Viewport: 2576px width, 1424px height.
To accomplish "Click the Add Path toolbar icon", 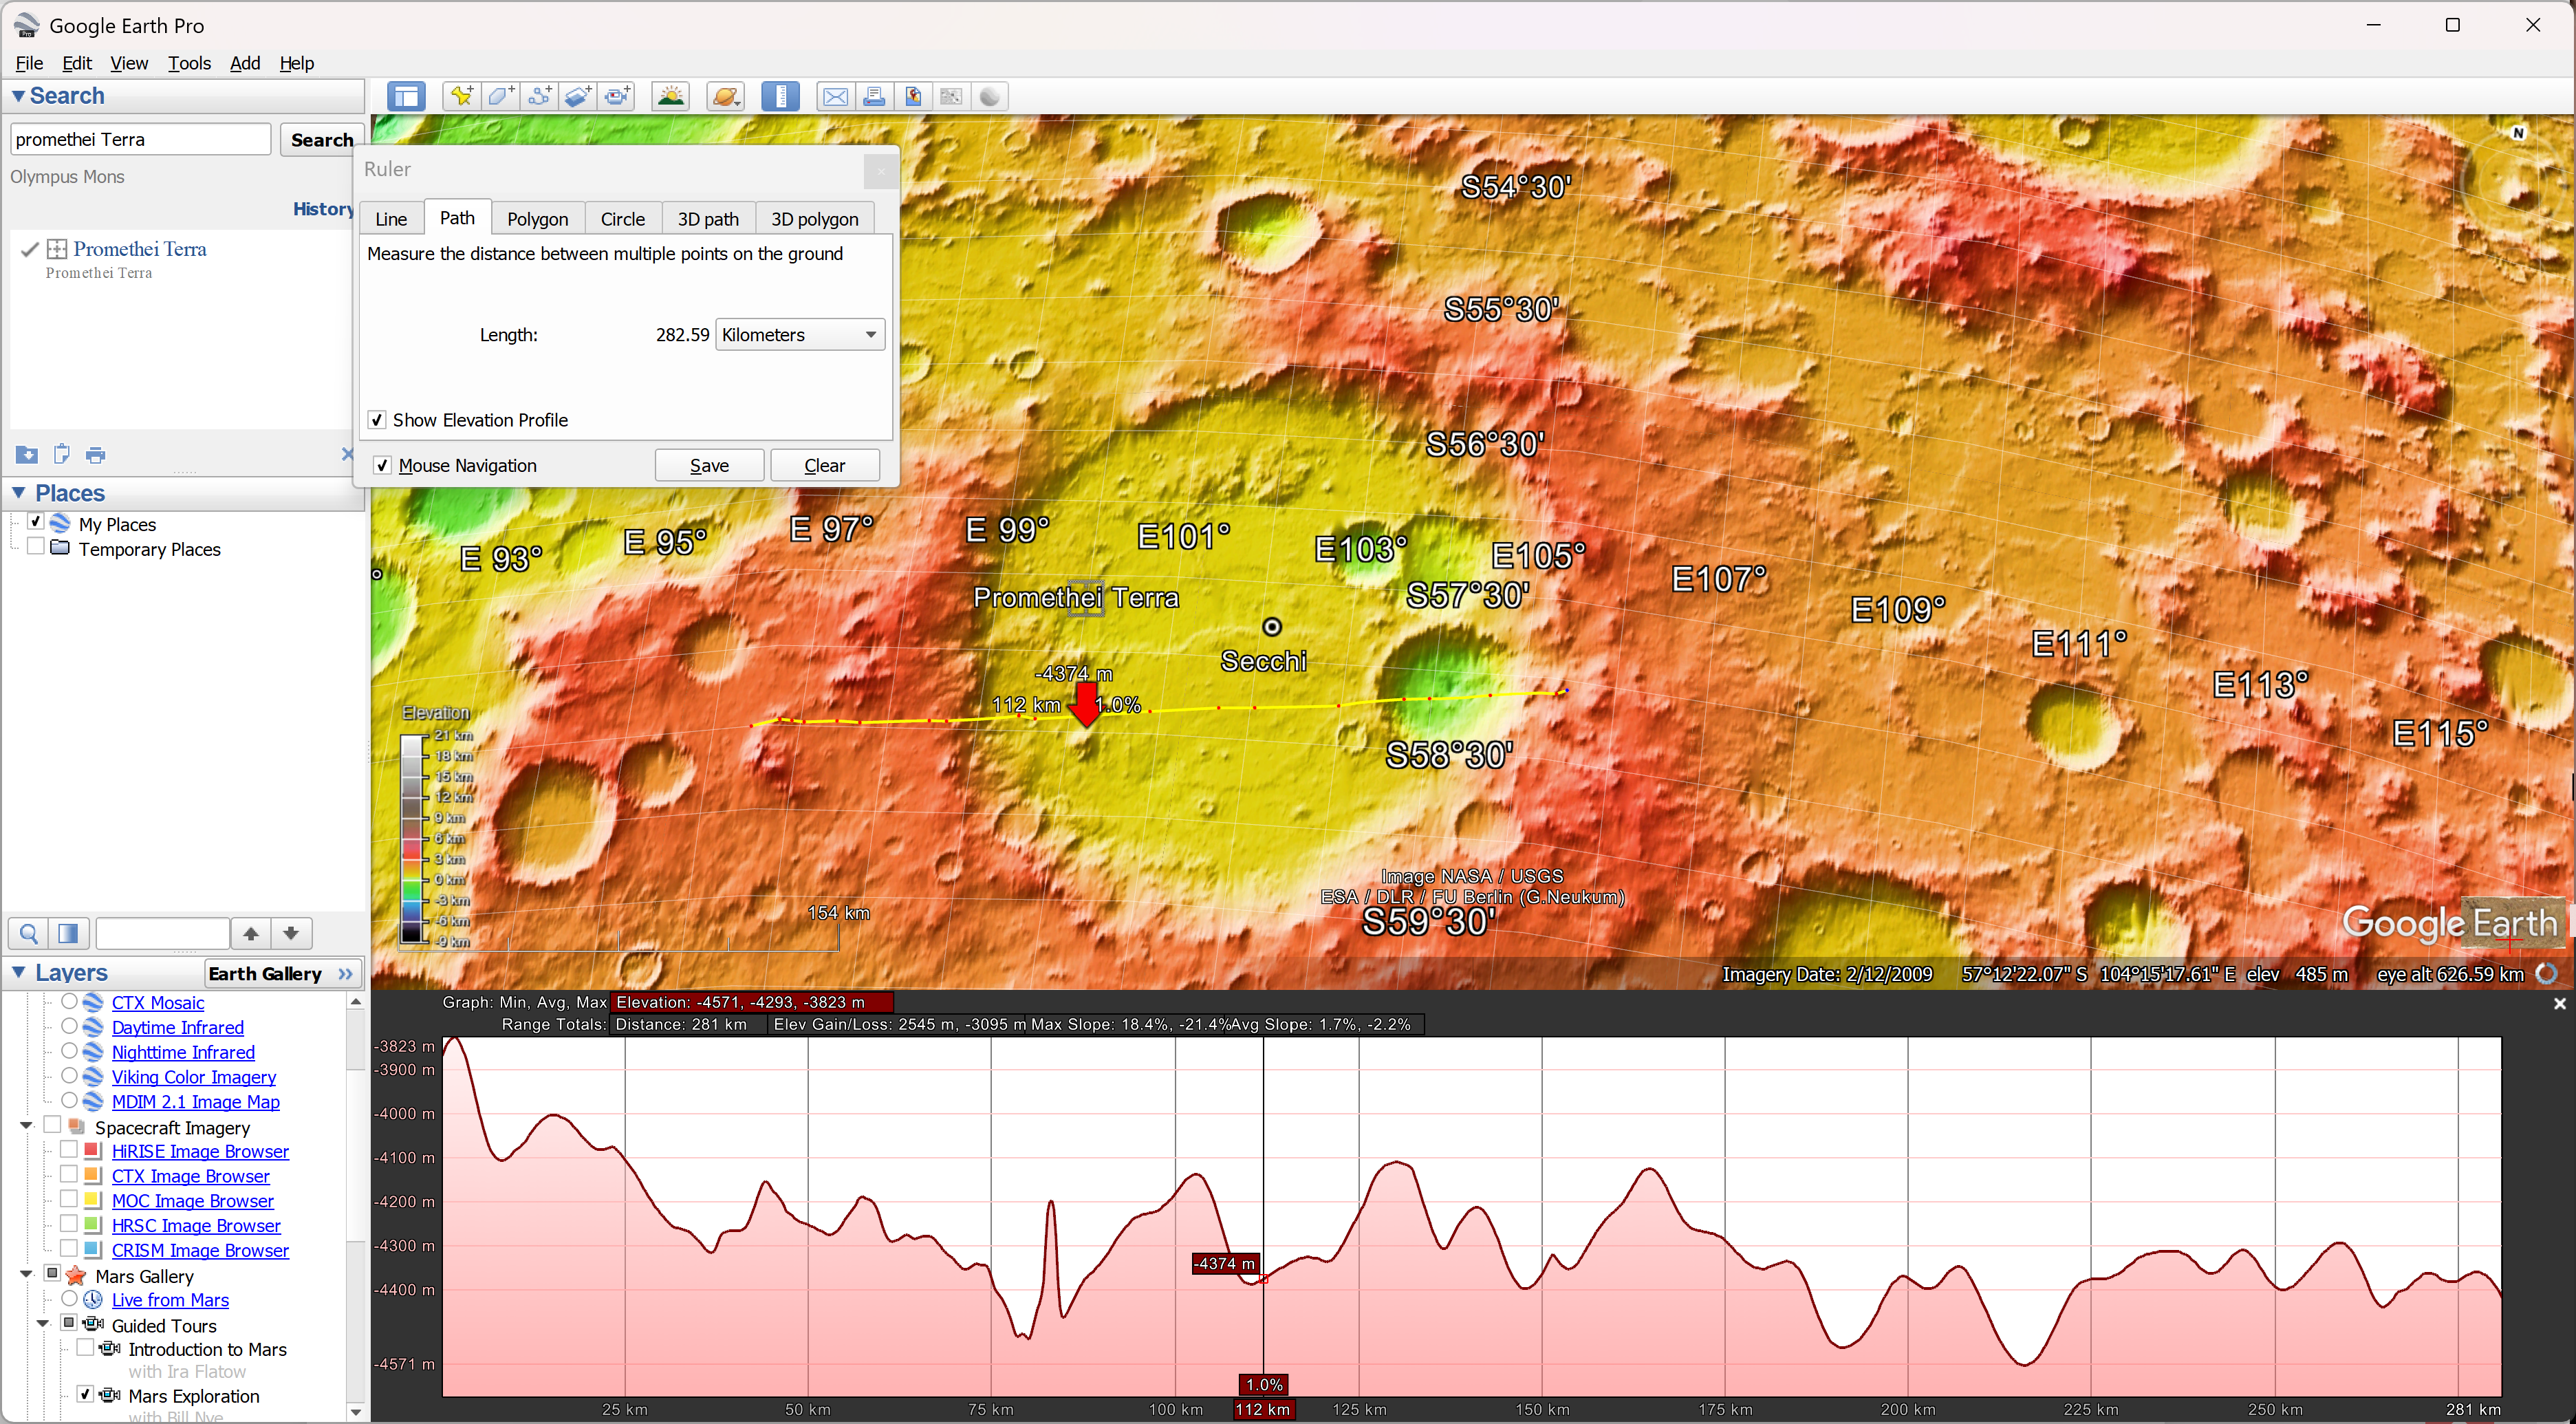I will point(539,97).
